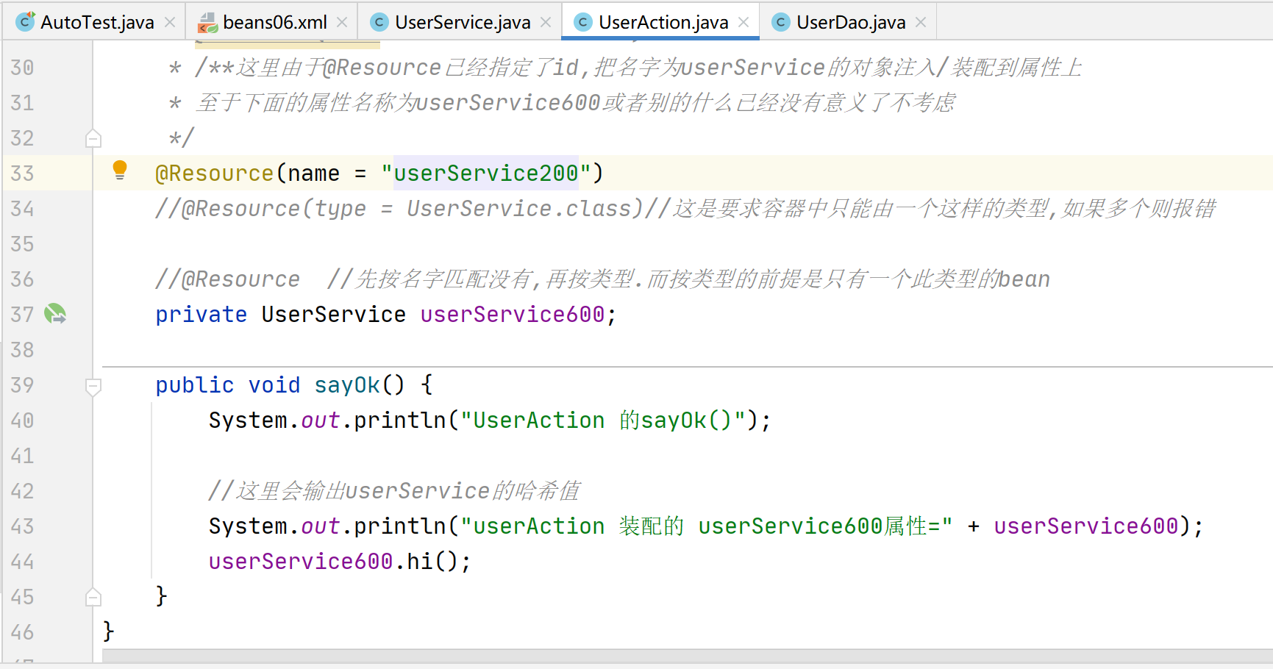Click the "UserAction 的sayOk()" string literal
This screenshot has width=1273, height=669.
coord(604,421)
